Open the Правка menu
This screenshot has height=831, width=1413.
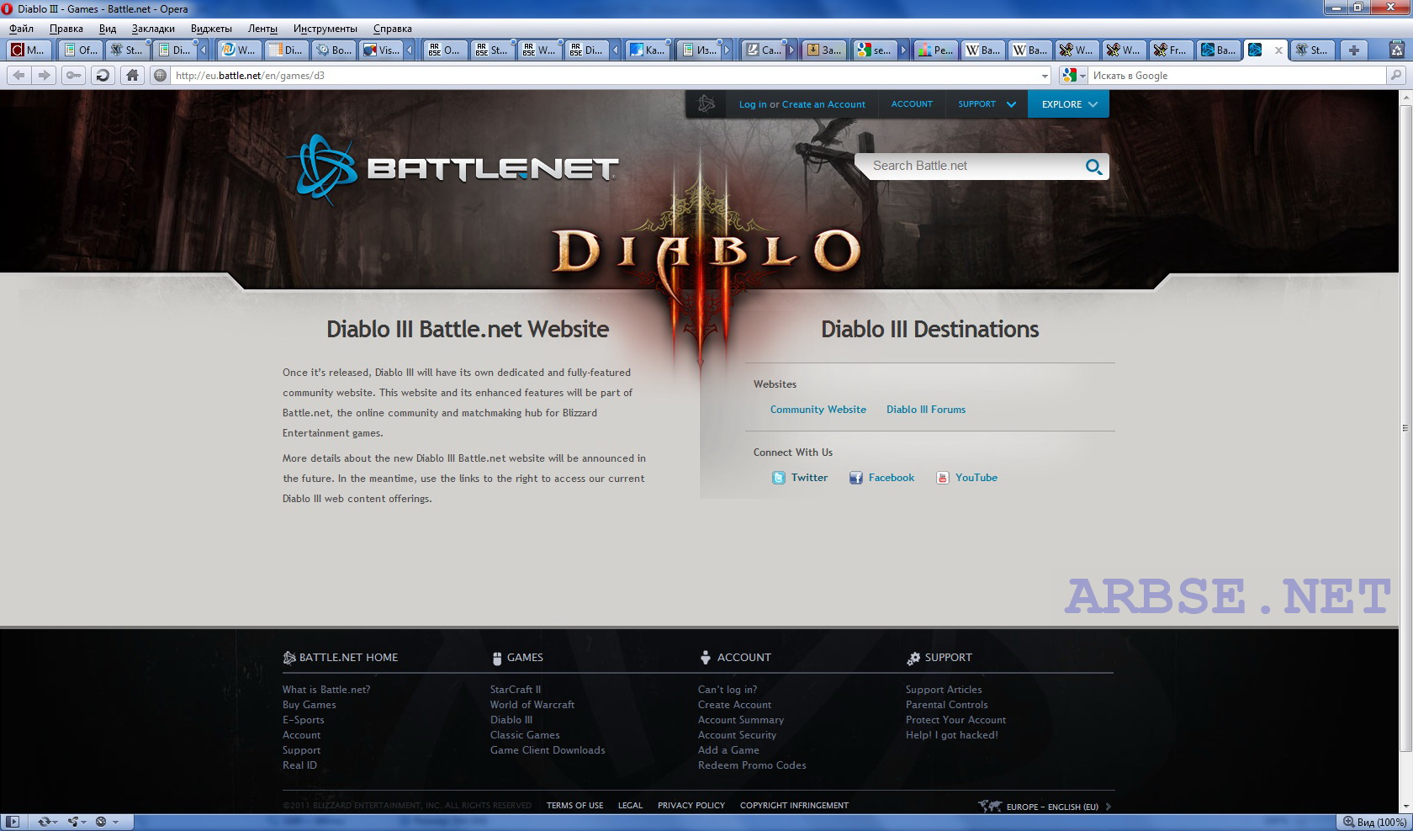[x=66, y=29]
